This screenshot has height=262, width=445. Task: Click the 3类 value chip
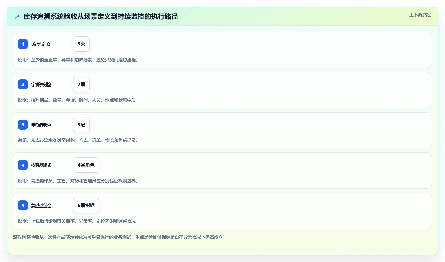coord(81,44)
